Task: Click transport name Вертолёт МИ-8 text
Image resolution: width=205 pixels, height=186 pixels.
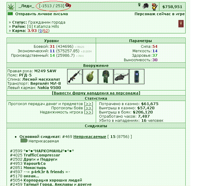Action: pos(45,84)
